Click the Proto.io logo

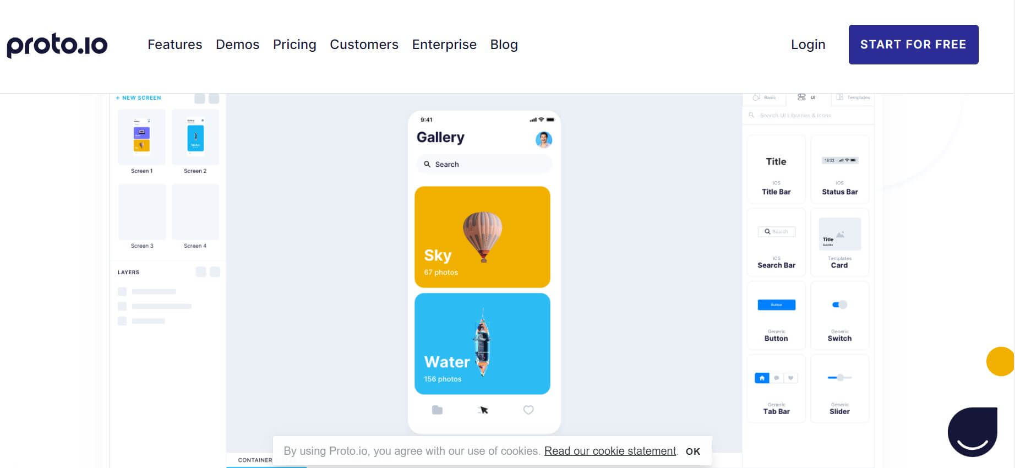(x=57, y=45)
